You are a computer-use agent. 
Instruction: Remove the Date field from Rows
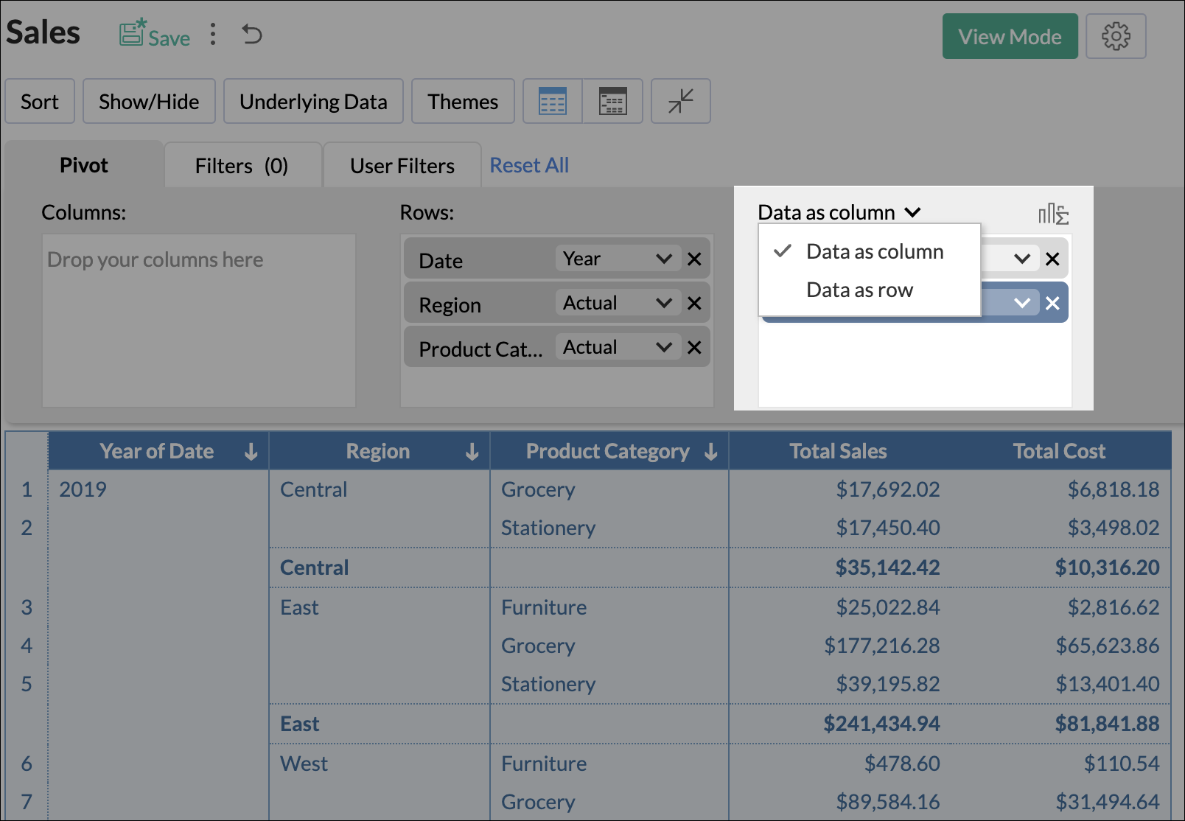[x=694, y=259]
